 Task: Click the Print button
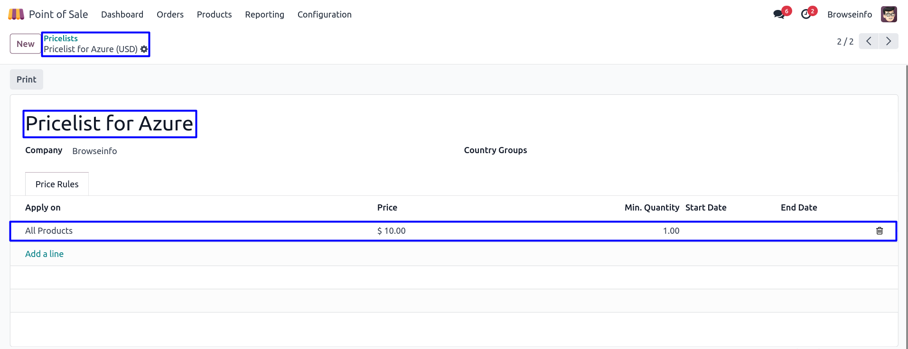point(27,80)
